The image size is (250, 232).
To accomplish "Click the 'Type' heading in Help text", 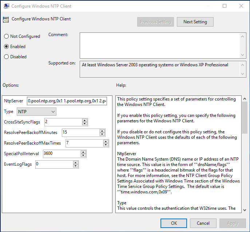I will coord(122,203).
